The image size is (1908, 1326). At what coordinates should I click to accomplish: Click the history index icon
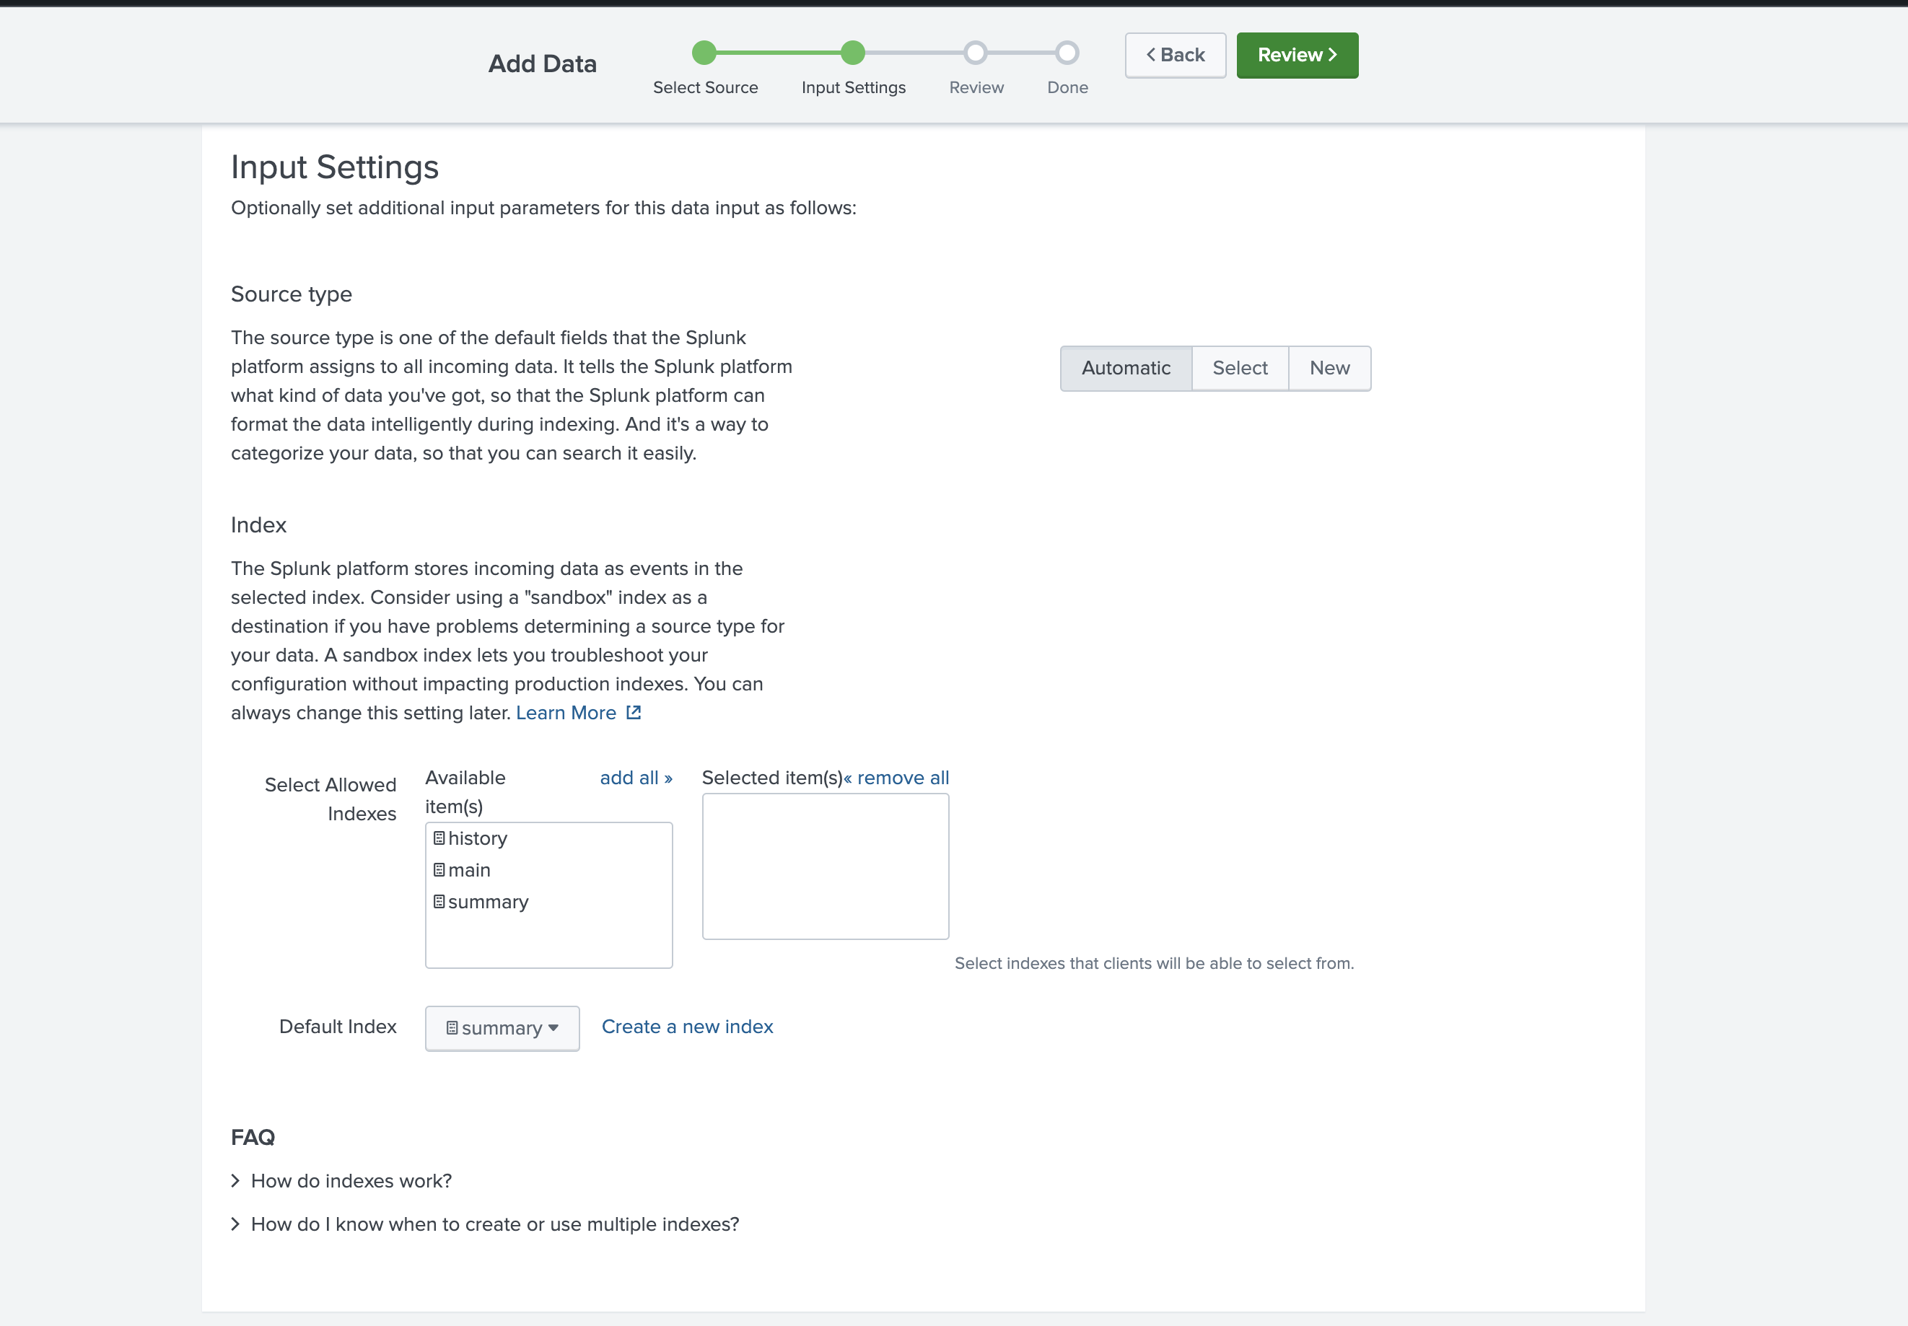439,838
